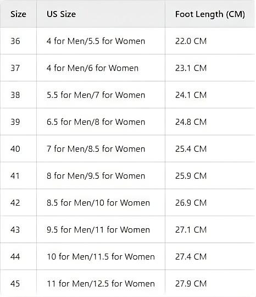256x297 pixels.
Task: Select the size 40 cell
Action: tap(18, 148)
